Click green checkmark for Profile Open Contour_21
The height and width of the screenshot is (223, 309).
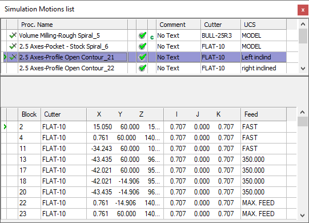click(142, 57)
